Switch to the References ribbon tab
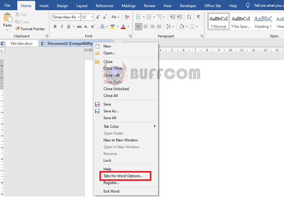The height and width of the screenshot is (197, 284). (x=105, y=6)
